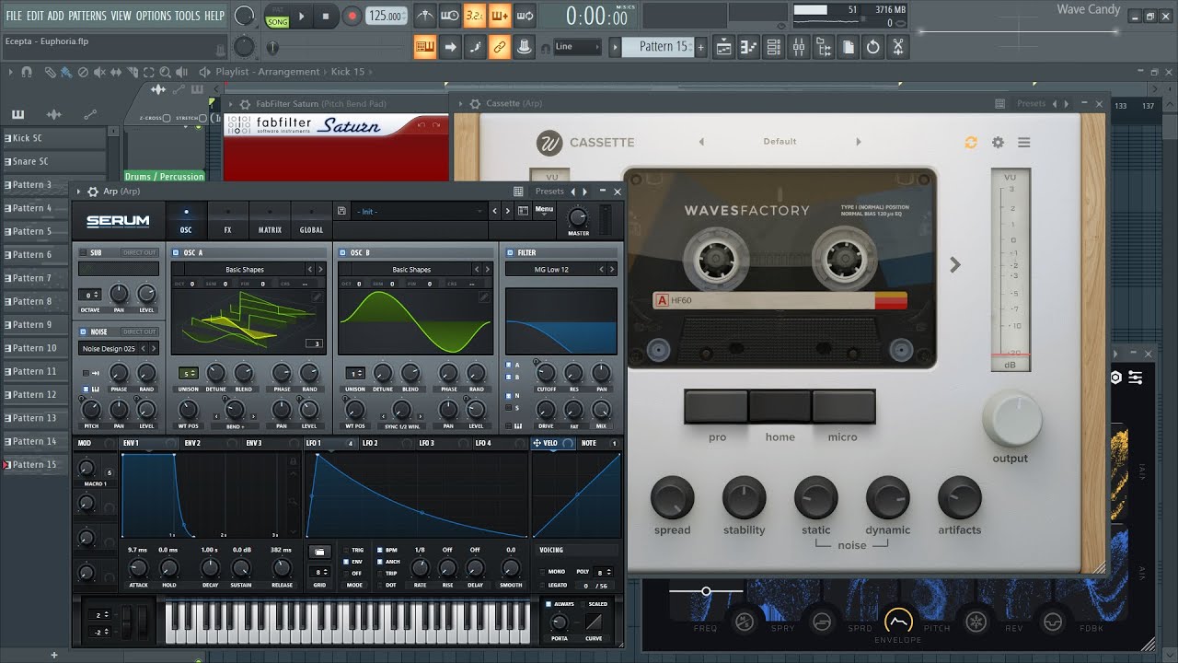1178x663 pixels.
Task: Open the Serum preset browser icon
Action: point(524,211)
